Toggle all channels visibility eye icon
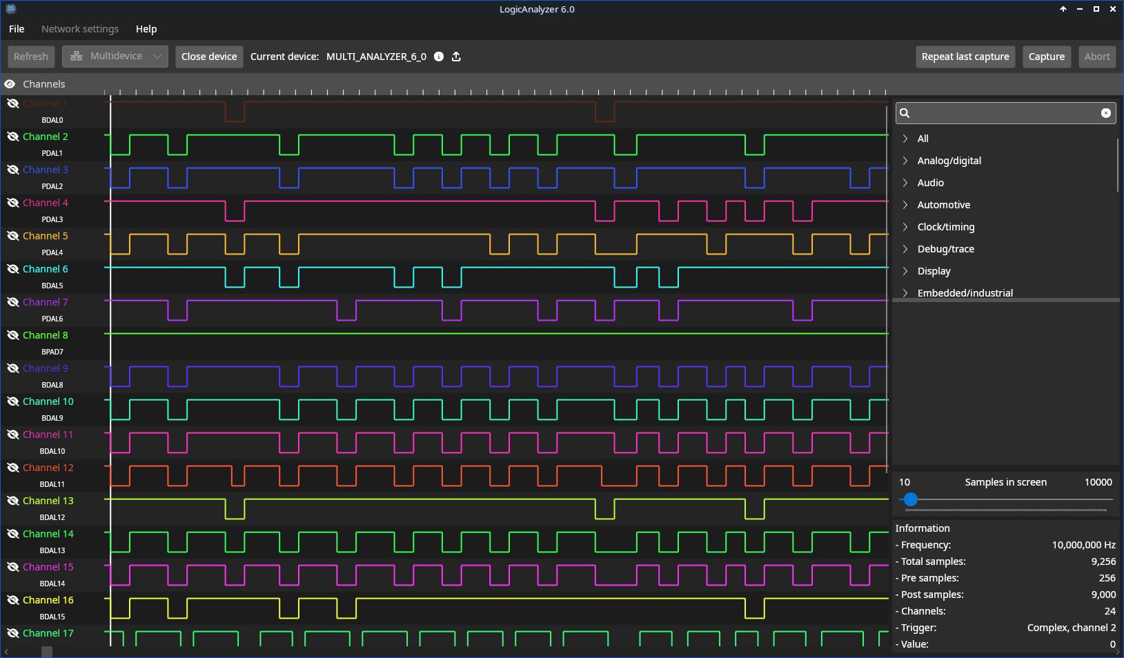The width and height of the screenshot is (1124, 658). point(10,84)
